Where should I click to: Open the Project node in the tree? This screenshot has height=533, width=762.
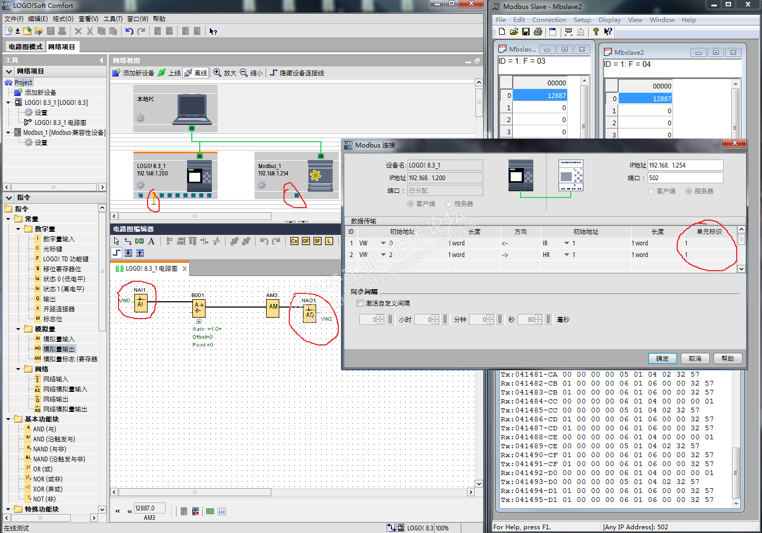click(23, 83)
